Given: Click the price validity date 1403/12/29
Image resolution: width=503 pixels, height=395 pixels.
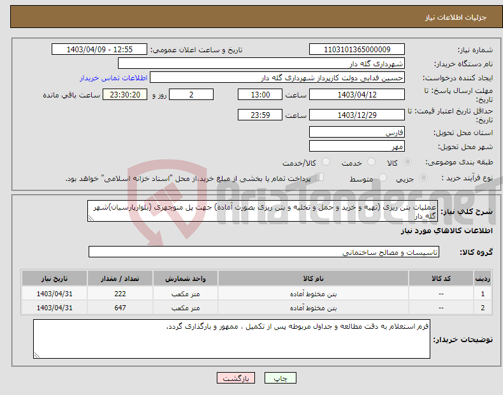Looking at the screenshot, I should tap(357, 115).
